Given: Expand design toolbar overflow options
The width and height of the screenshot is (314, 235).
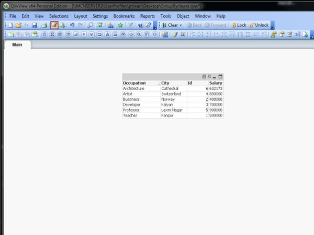Looking at the screenshot, I should pyautogui.click(x=312, y=35).
